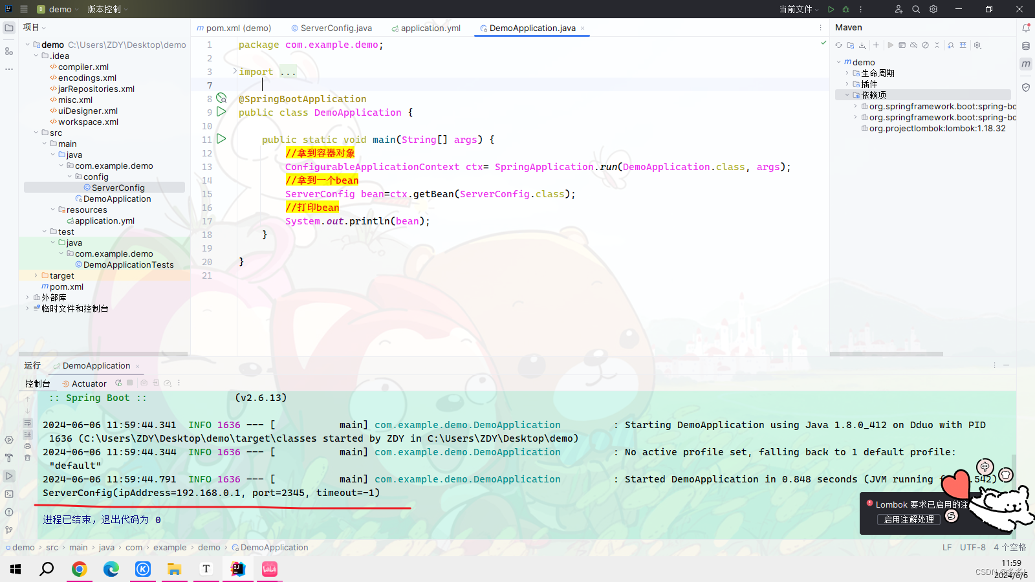Viewport: 1035px width, 582px height.
Task: Launch Chrome from the Windows taskbar
Action: (79, 569)
